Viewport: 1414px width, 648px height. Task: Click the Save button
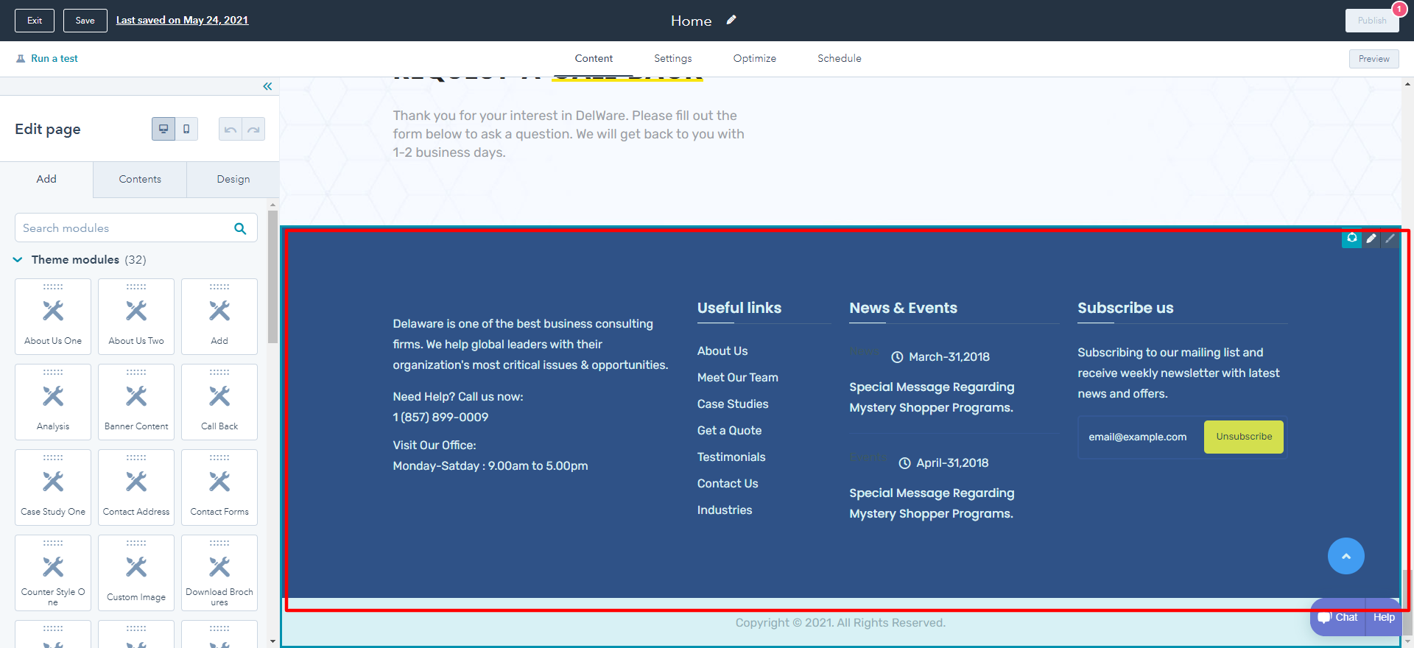click(x=85, y=21)
